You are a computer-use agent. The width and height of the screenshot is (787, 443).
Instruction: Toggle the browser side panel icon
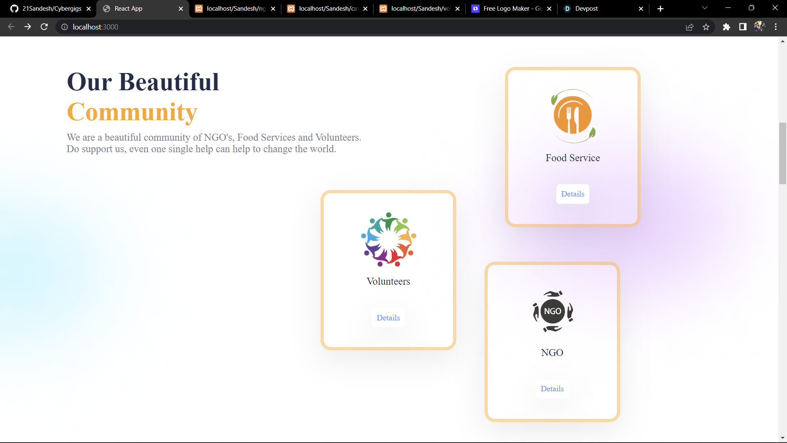tap(743, 27)
